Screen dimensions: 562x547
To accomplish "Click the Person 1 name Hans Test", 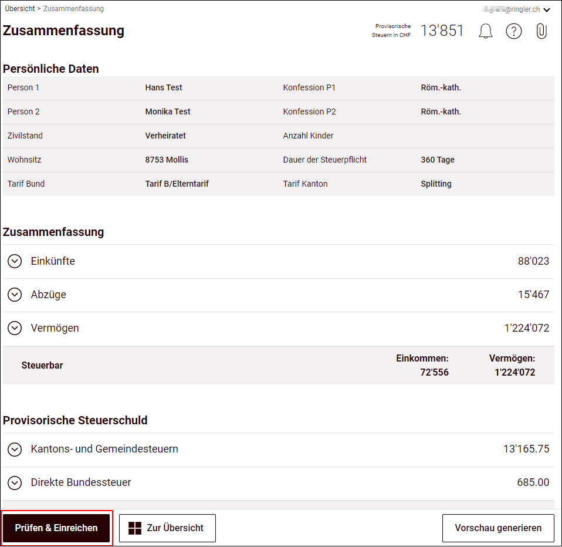I will pos(164,87).
